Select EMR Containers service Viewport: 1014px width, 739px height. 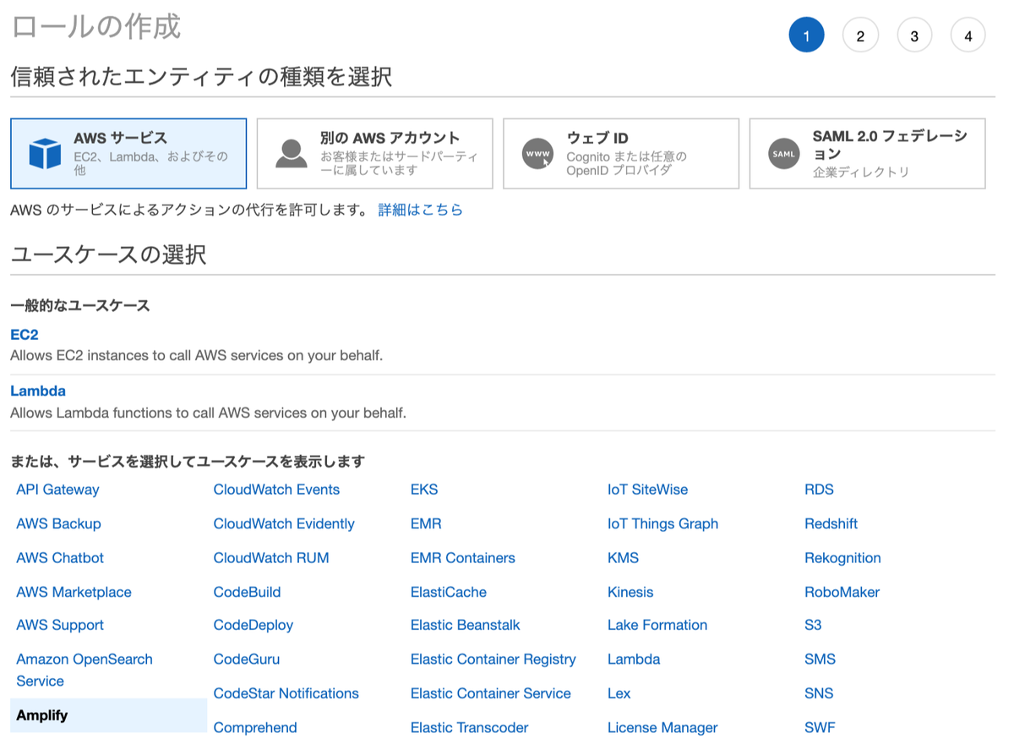click(463, 558)
